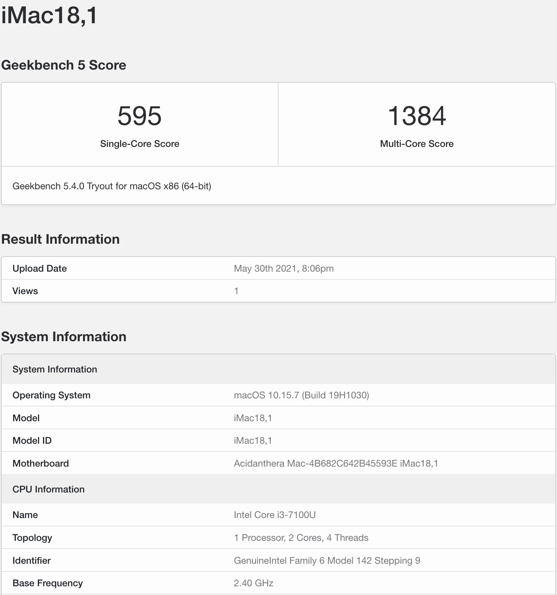Image resolution: width=557 pixels, height=595 pixels.
Task: Click the Topology row label
Action: coord(32,538)
